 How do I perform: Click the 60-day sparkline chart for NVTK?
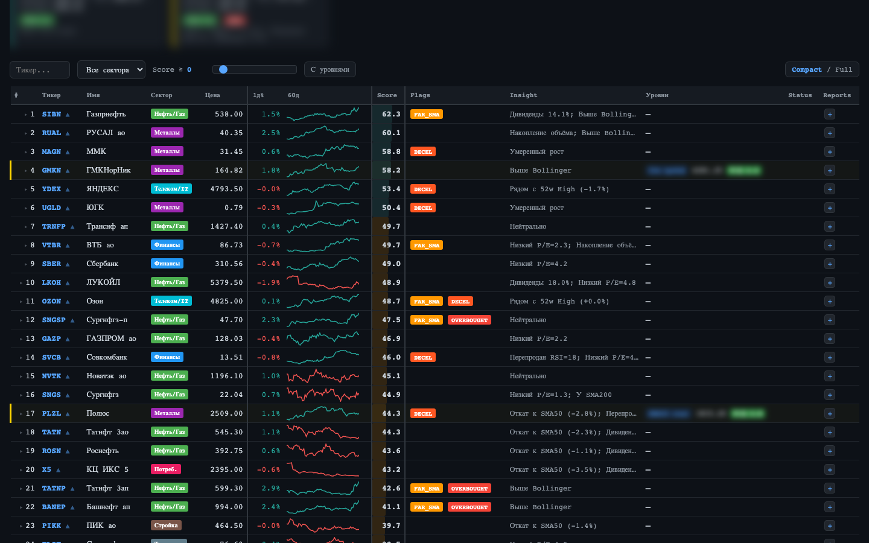(x=323, y=376)
